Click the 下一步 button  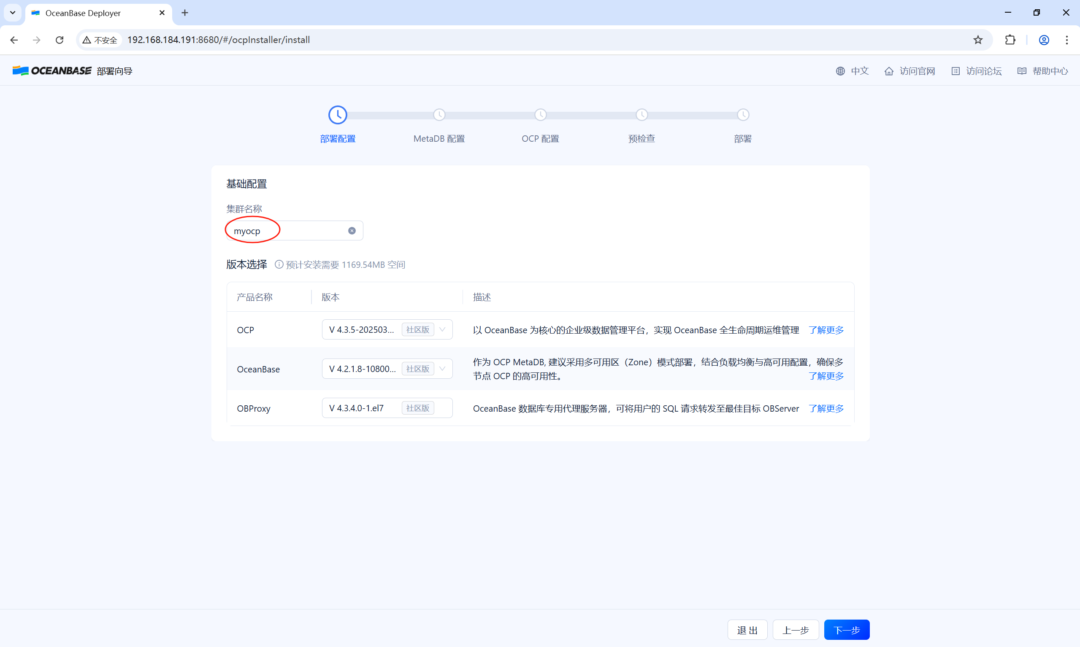(846, 630)
